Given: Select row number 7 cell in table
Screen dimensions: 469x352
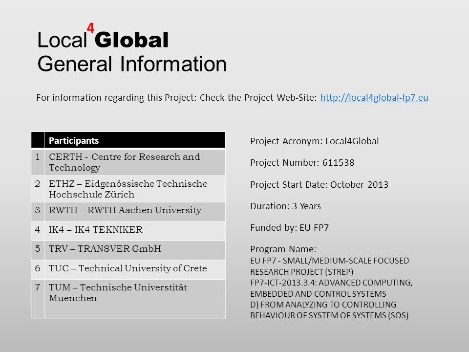Looking at the screenshot, I should [x=38, y=299].
